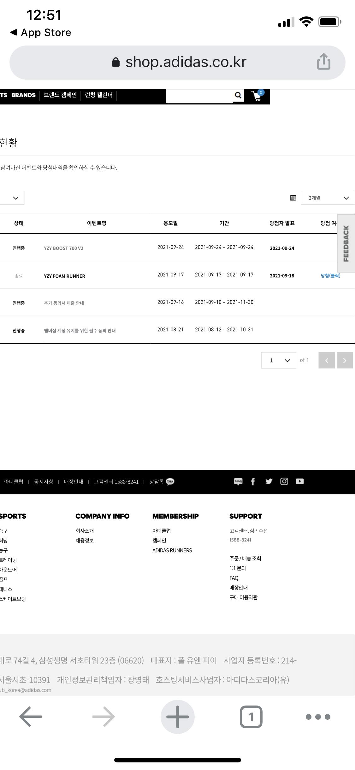Tap the browser forward arrow
This screenshot has width=355, height=770.
104,717
